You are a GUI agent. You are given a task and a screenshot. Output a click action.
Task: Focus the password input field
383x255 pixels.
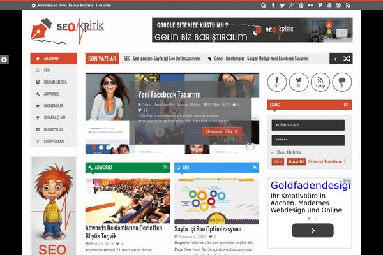[x=308, y=140]
